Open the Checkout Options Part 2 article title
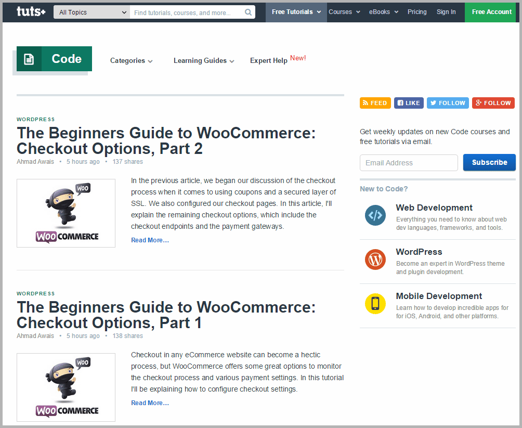This screenshot has width=522, height=428. tap(166, 140)
